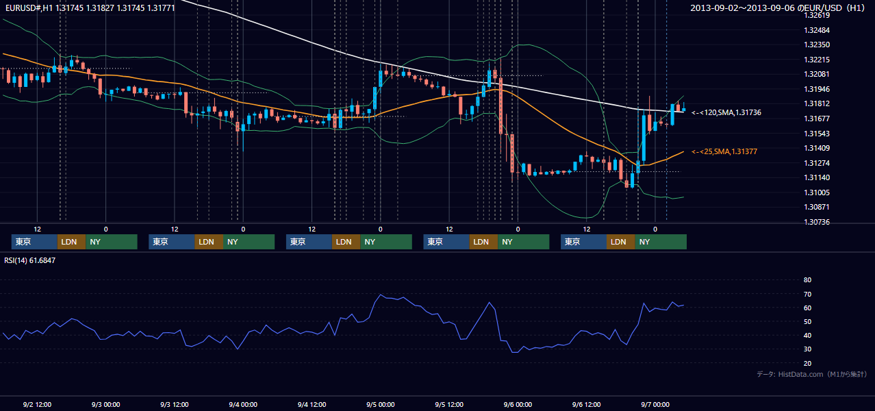Select the 9/6 12:00 time axis label
Screen dimensions: 875x411
[587, 404]
